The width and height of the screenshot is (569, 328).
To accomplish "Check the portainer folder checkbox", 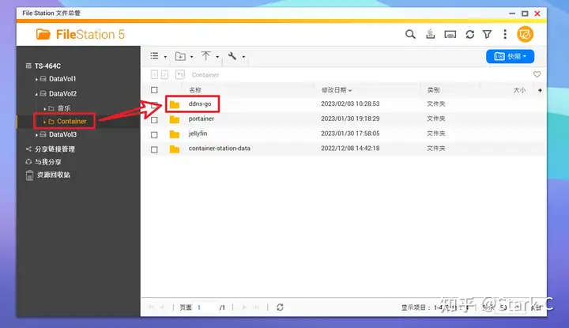I will coord(154,119).
